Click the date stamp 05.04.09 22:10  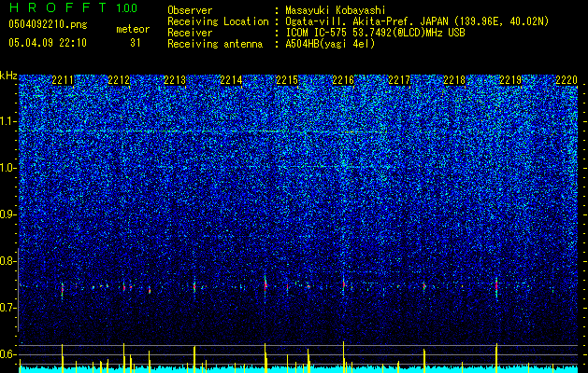(48, 43)
